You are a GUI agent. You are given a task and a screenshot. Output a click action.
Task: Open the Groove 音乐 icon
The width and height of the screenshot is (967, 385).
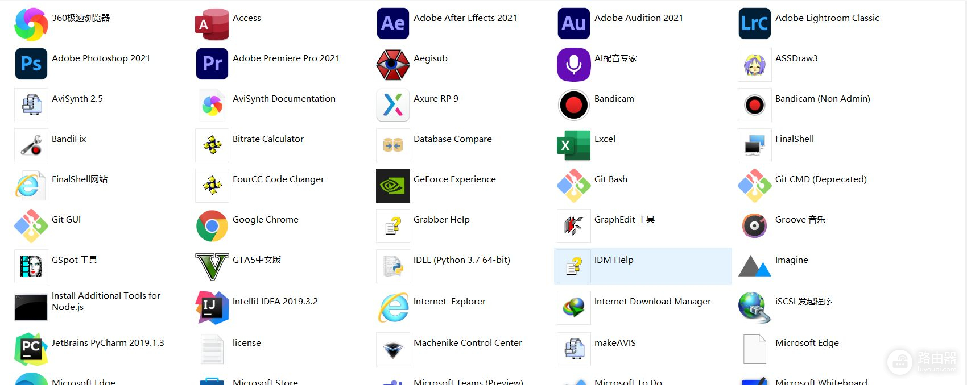754,225
